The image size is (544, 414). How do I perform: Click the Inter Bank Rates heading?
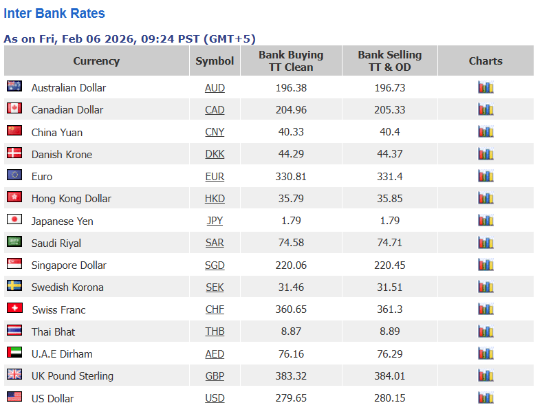[x=54, y=13]
